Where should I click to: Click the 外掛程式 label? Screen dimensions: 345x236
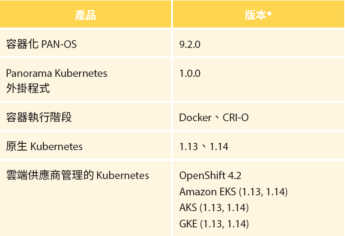tap(28, 88)
